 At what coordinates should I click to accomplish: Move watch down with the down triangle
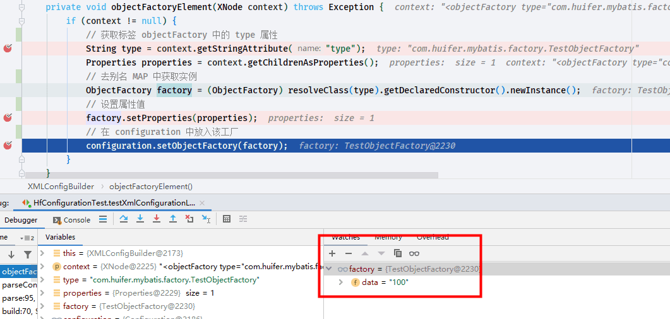click(381, 253)
